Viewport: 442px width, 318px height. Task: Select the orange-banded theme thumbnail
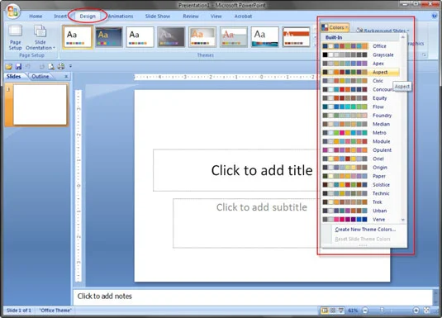coord(296,37)
